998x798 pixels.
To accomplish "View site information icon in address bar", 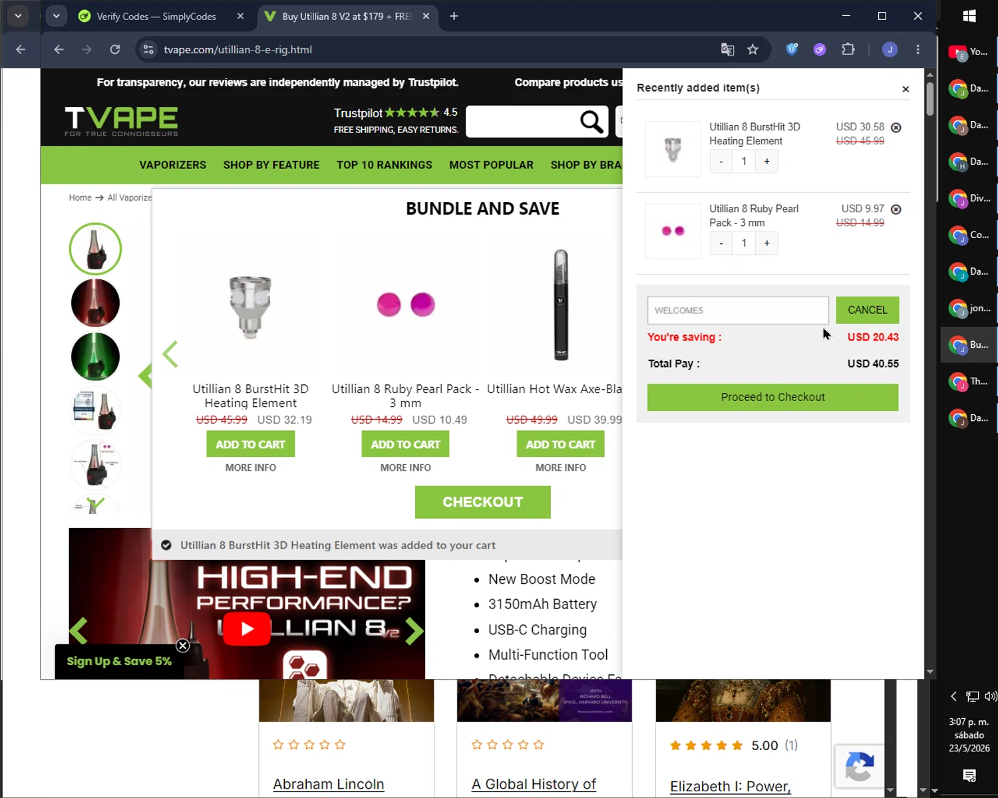I will click(x=148, y=49).
